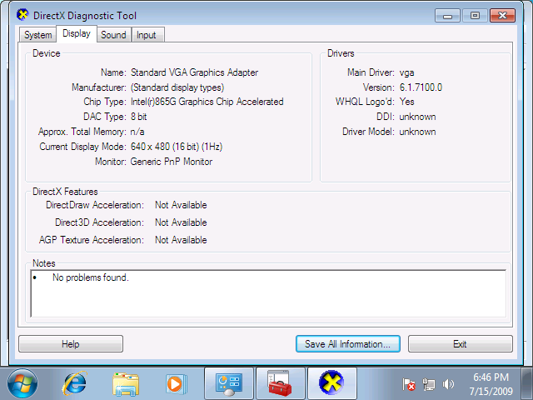Open the Windows Start menu
Viewport: 533px width, 400px height.
tap(22, 383)
